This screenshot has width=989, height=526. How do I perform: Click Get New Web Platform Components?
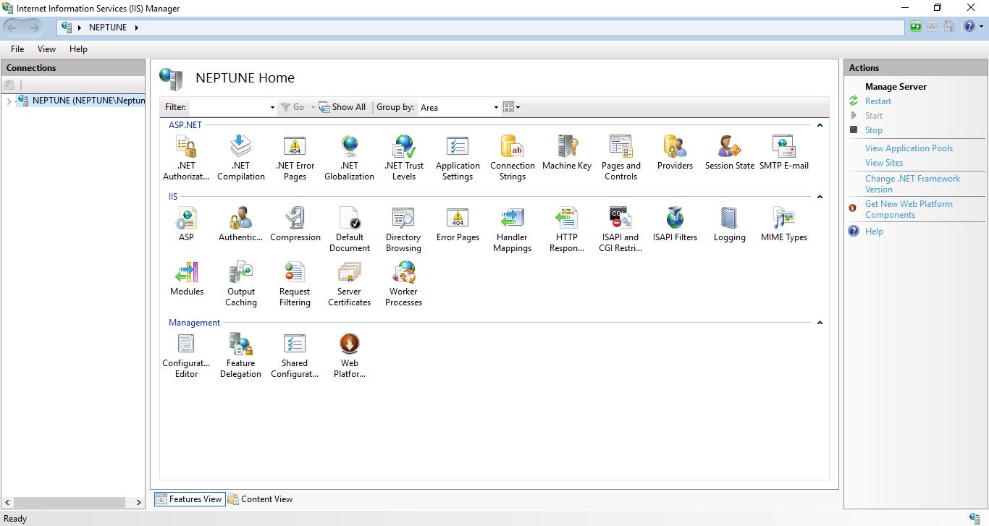[909, 209]
